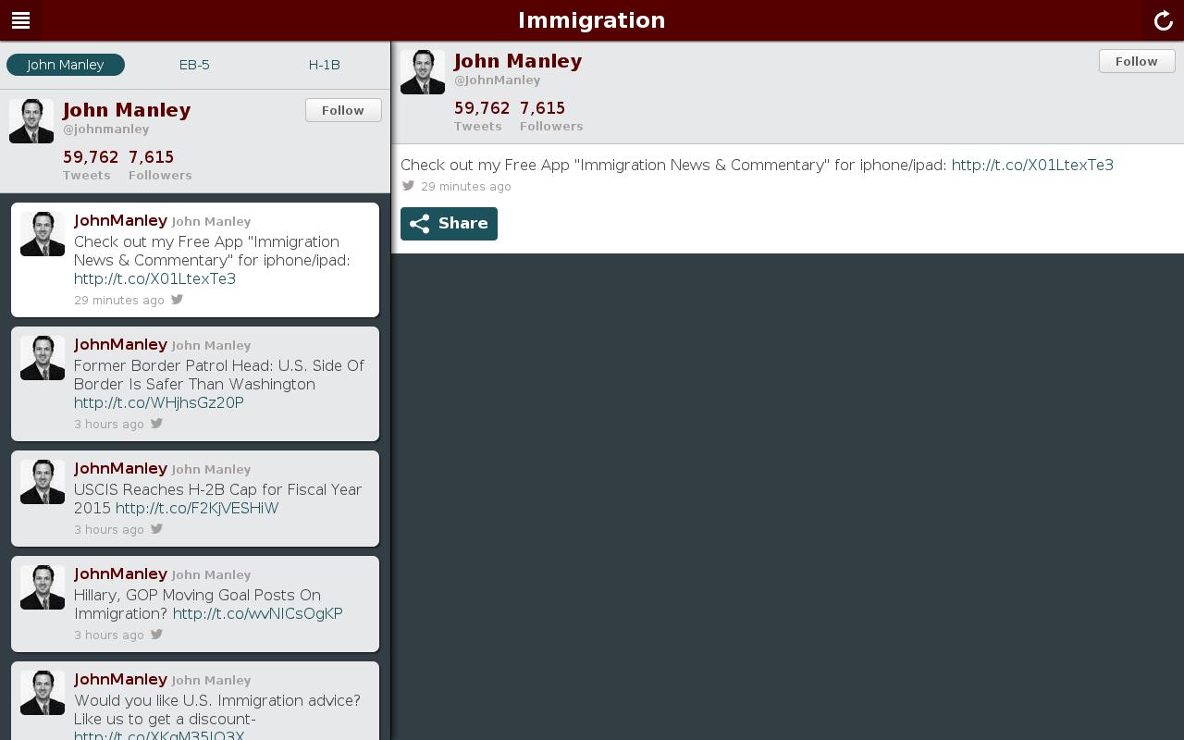Screen dimensions: 1184x740
Task: Click the Twitter icon on the Border Patrol tweet
Action: 156,424
